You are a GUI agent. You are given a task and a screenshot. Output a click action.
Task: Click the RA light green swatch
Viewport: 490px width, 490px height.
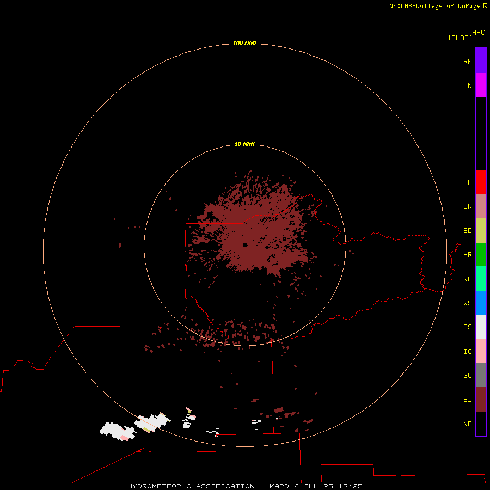pos(481,279)
